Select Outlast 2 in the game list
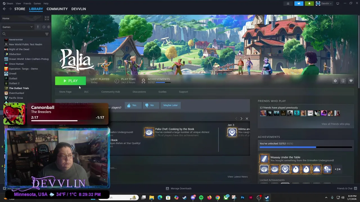360x202 pixels. click(x=14, y=83)
